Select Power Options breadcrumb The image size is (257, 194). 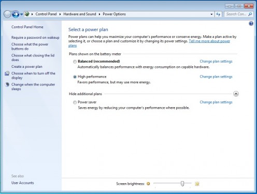[114, 14]
